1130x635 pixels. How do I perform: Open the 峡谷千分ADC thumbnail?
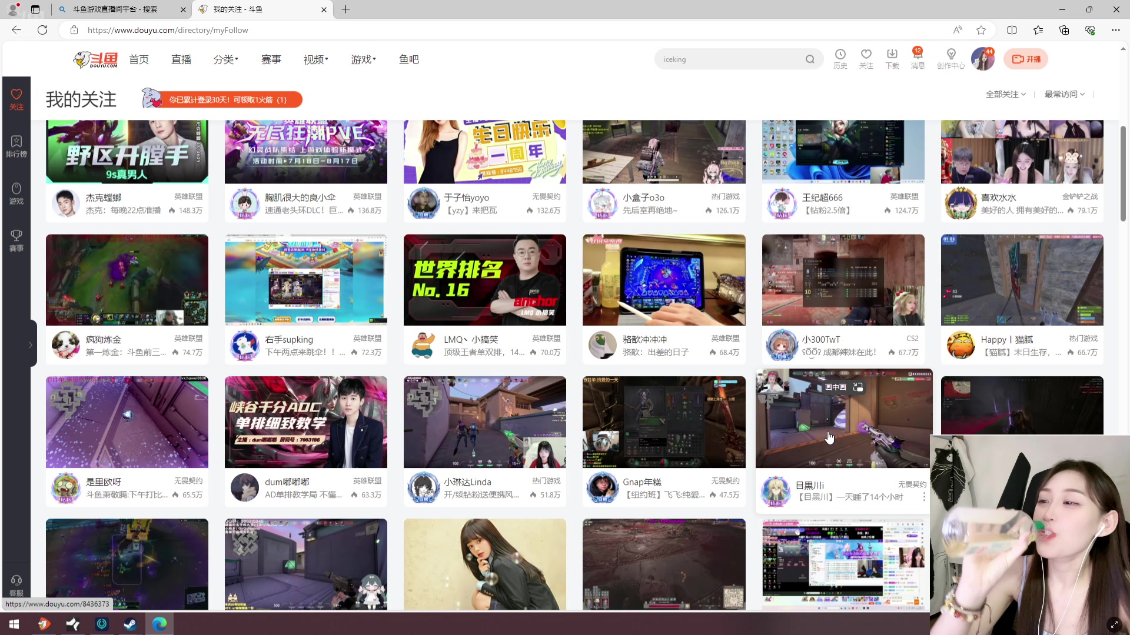(x=306, y=422)
